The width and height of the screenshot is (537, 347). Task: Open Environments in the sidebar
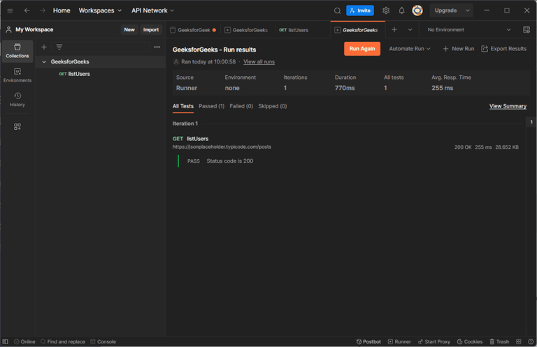tap(17, 75)
